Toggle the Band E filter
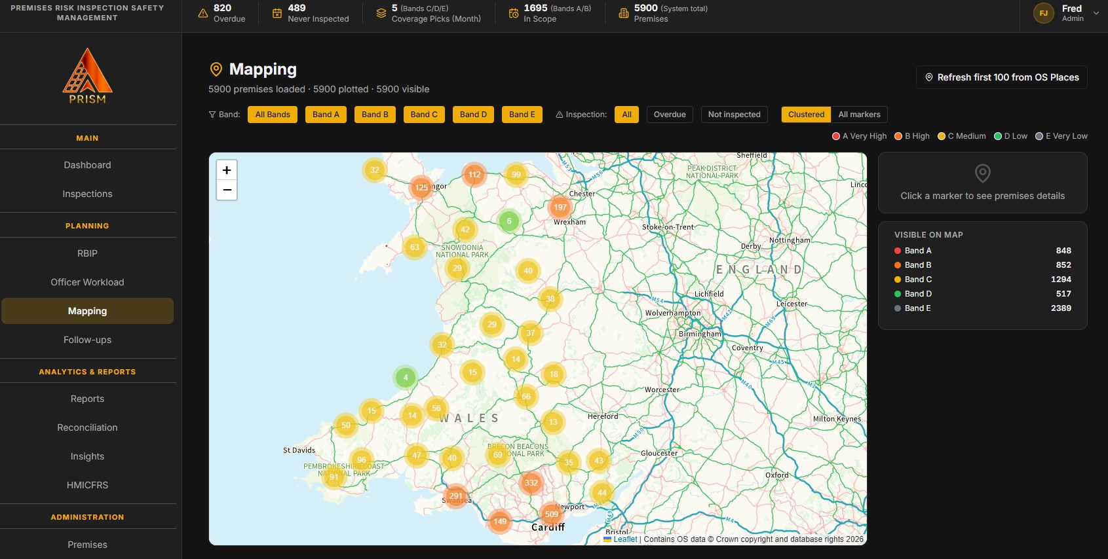This screenshot has width=1108, height=559. click(522, 115)
